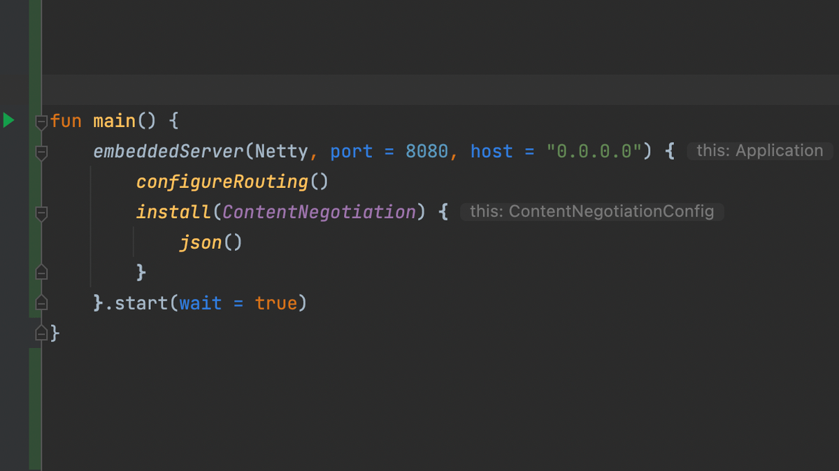Screen dimensions: 839x471
Task: Place caret on highlighted empty line above main
Action: pyautogui.click(x=419, y=89)
